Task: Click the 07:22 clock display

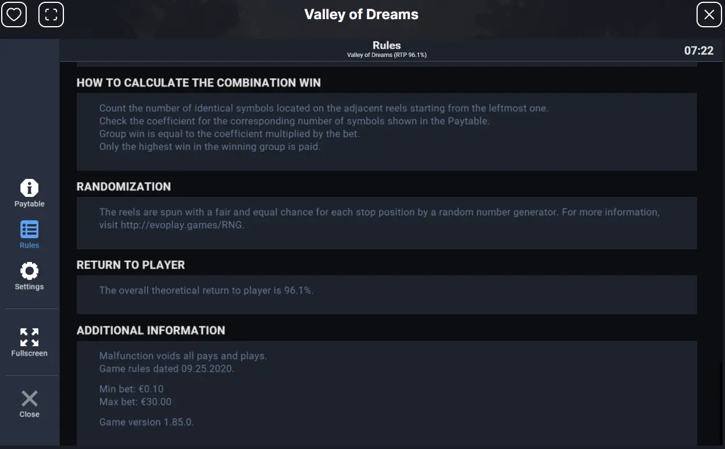Action: pos(699,51)
